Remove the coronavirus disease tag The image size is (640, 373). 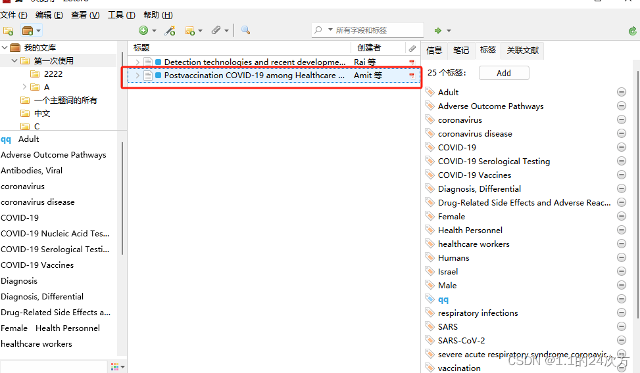tap(621, 133)
